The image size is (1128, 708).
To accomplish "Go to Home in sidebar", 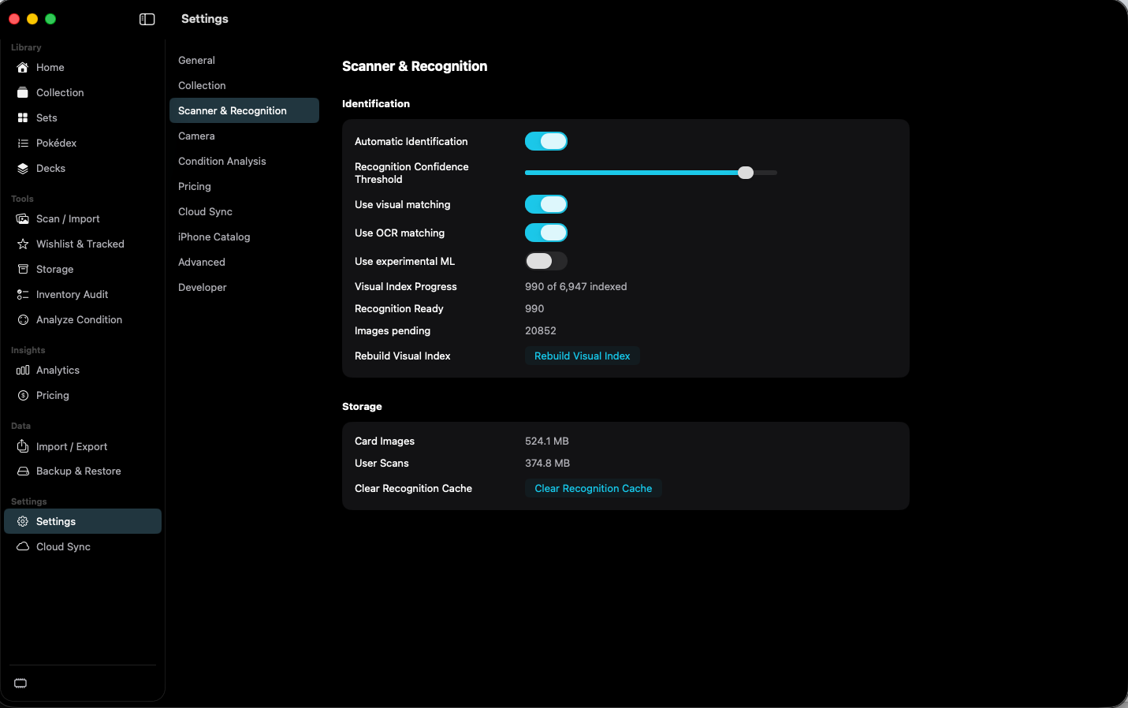I will coord(83,67).
